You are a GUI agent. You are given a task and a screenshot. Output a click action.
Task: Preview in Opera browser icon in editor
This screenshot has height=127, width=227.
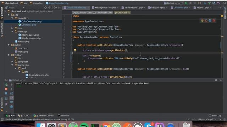click(214, 20)
